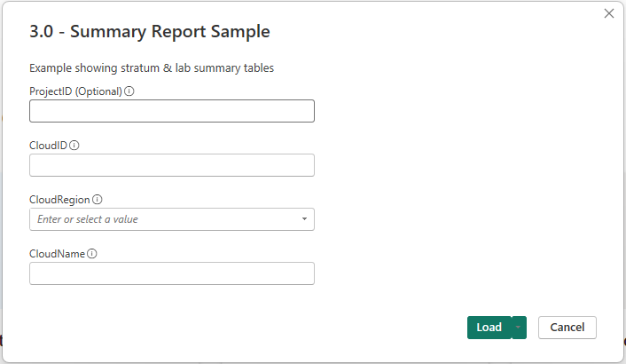Click the info icon next to CloudName
626x364 pixels.
(92, 254)
